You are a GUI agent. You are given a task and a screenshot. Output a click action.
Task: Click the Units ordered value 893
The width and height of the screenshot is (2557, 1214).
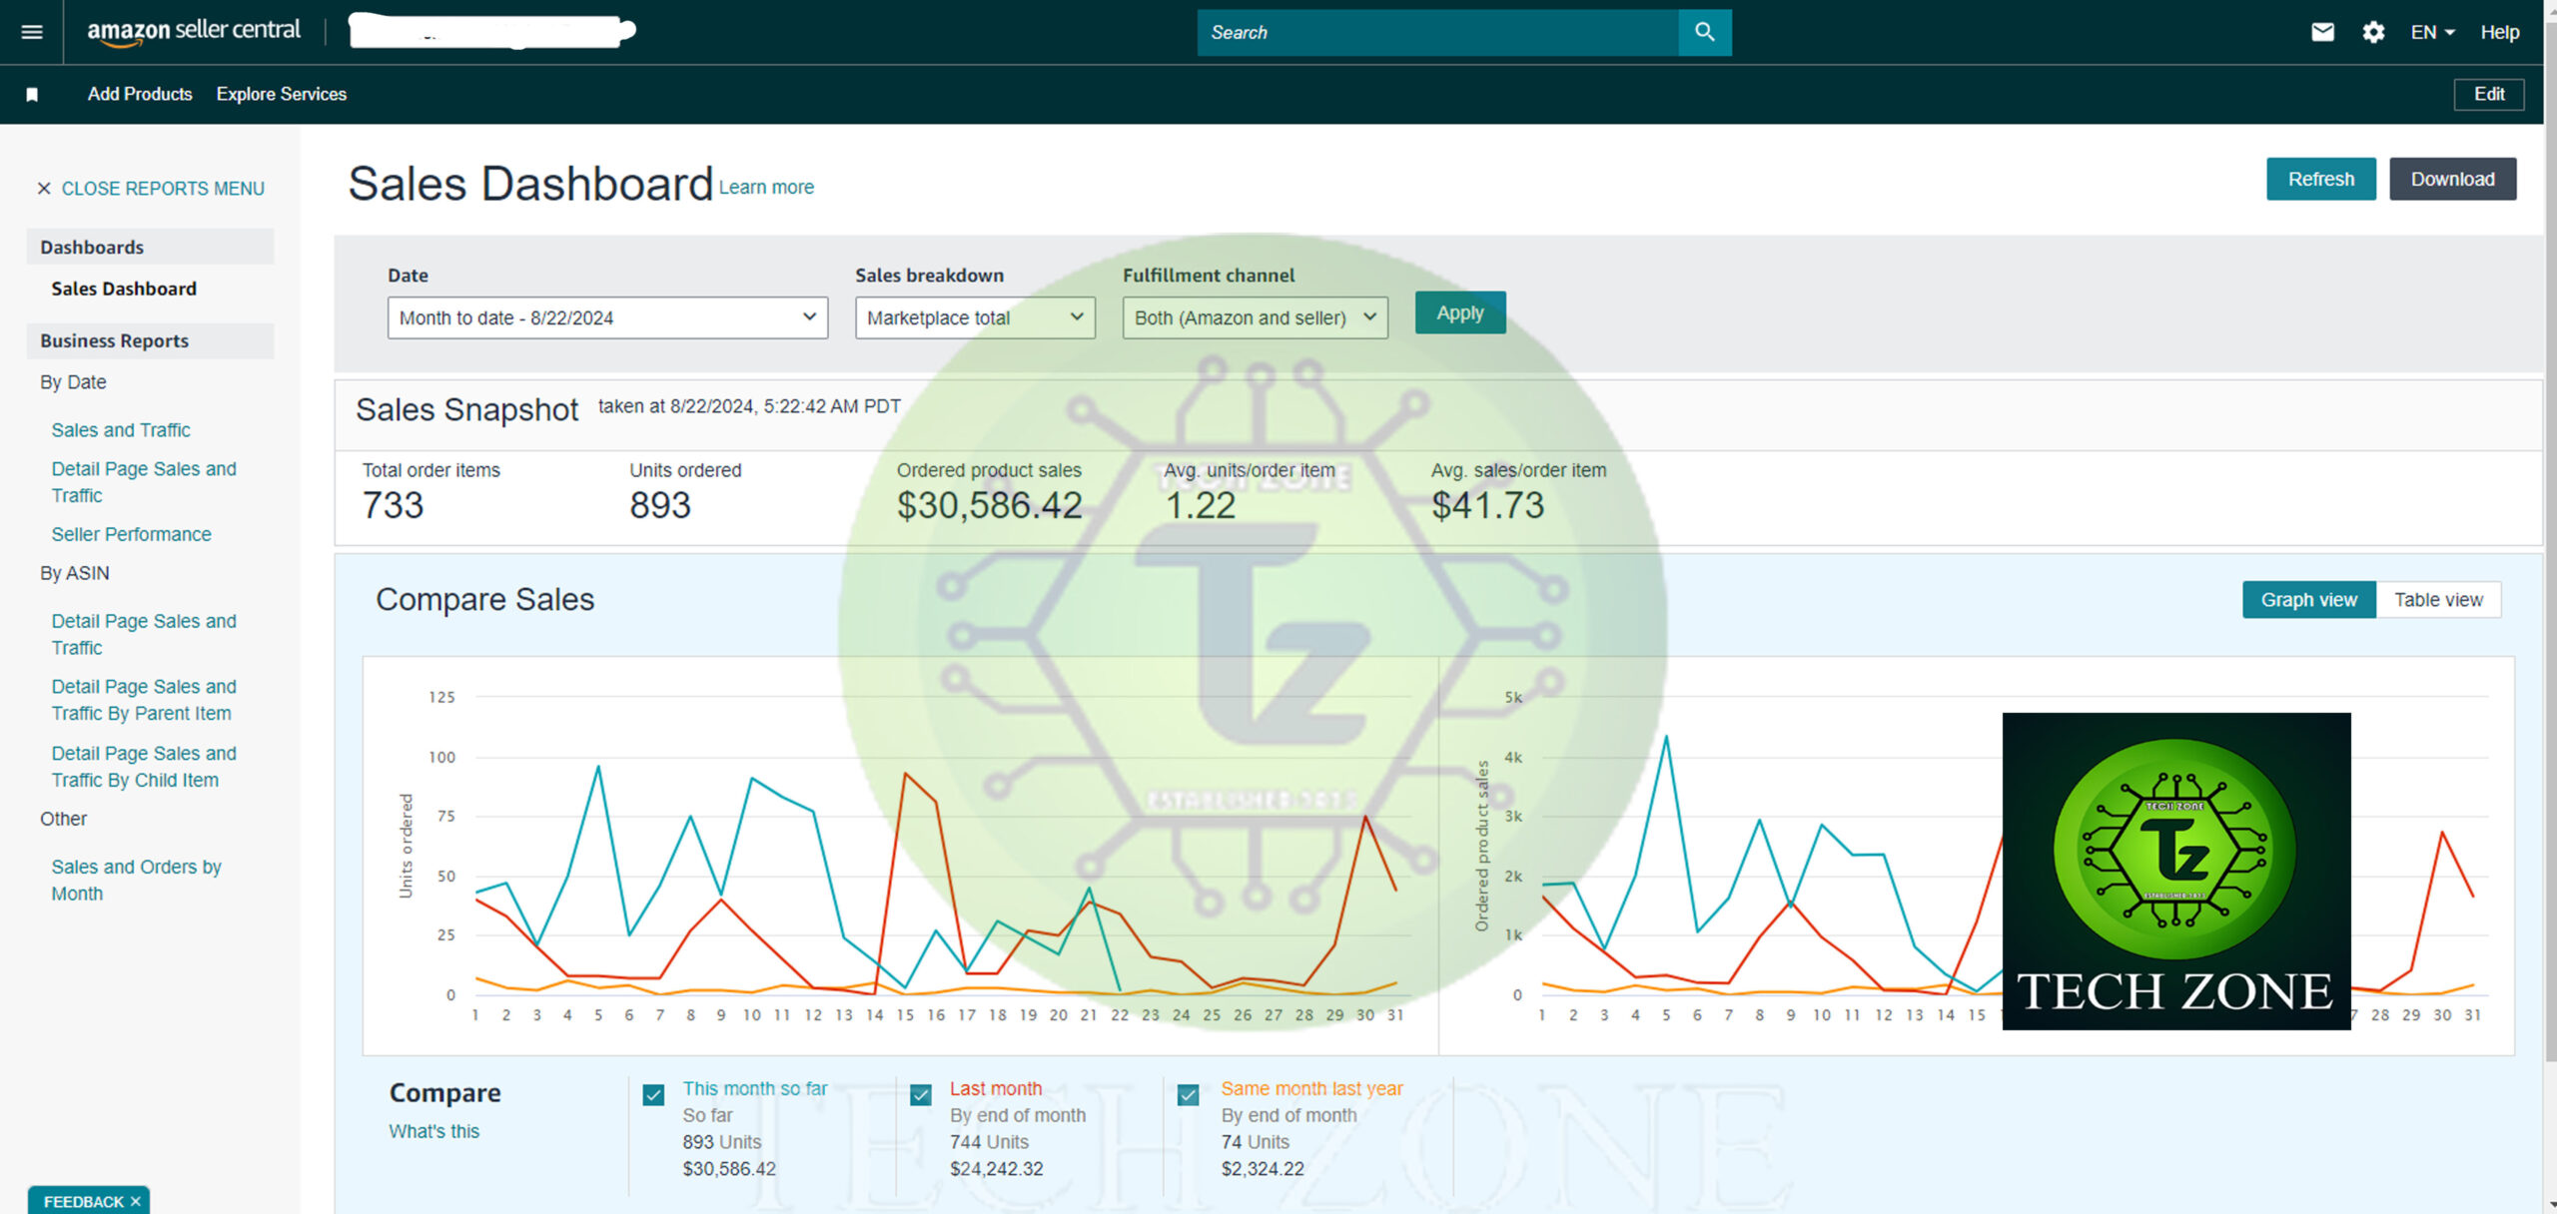(659, 505)
